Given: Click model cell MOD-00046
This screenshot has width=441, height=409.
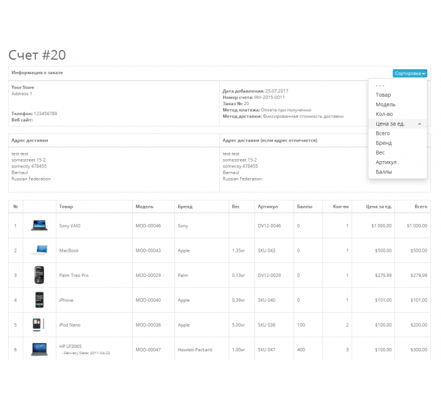Looking at the screenshot, I should point(148,225).
